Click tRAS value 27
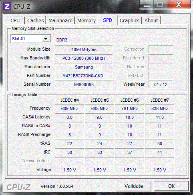193x195 pixels. pos(130,144)
